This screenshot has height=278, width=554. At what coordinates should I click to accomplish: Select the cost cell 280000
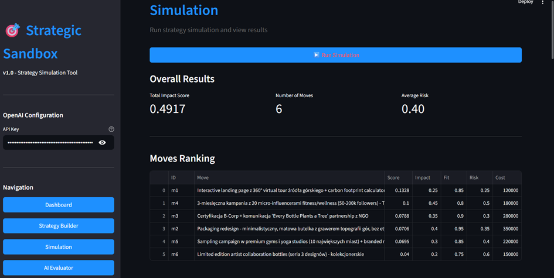(507, 216)
